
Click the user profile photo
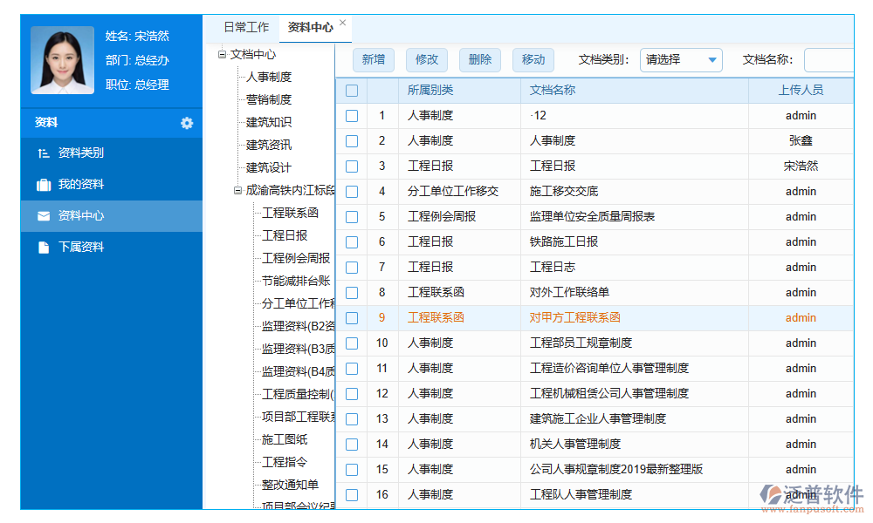62,60
